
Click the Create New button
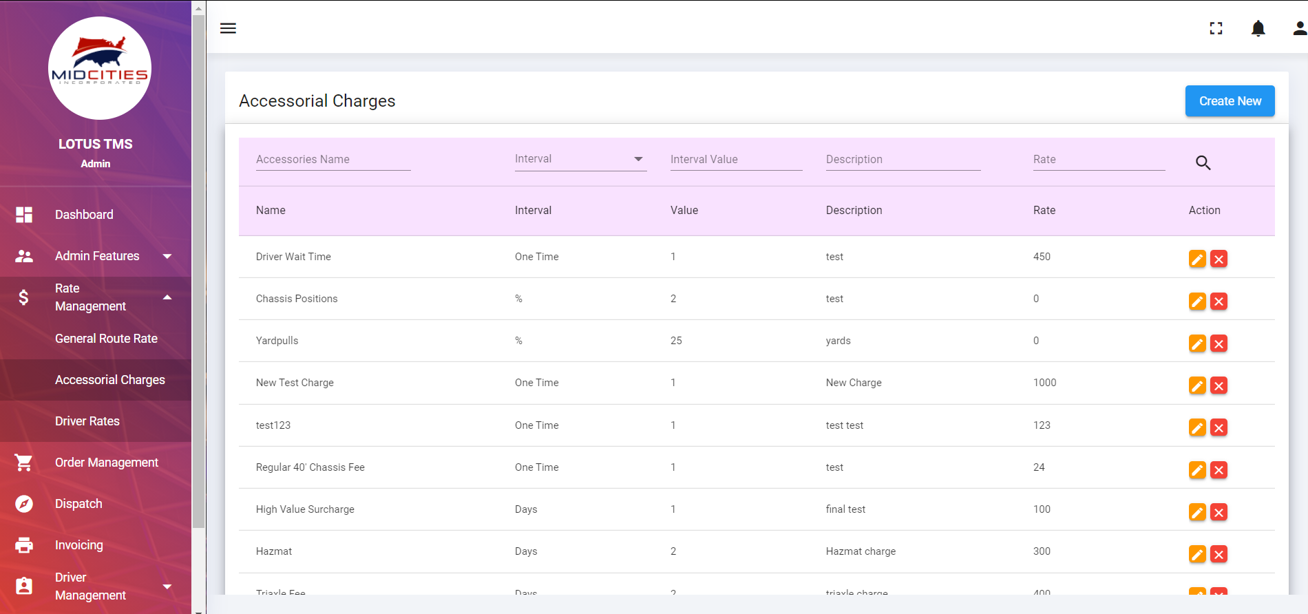(x=1230, y=101)
